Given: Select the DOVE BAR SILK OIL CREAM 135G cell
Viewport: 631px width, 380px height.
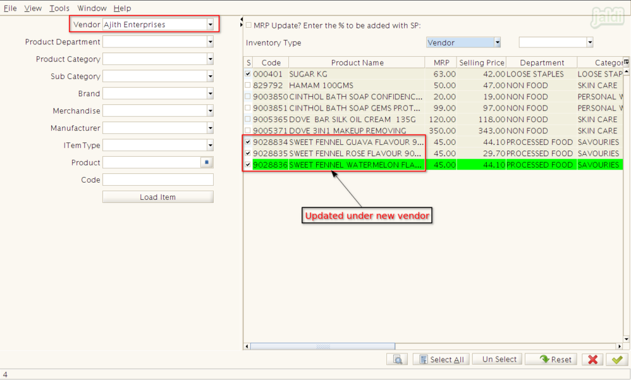Looking at the screenshot, I should (357, 119).
